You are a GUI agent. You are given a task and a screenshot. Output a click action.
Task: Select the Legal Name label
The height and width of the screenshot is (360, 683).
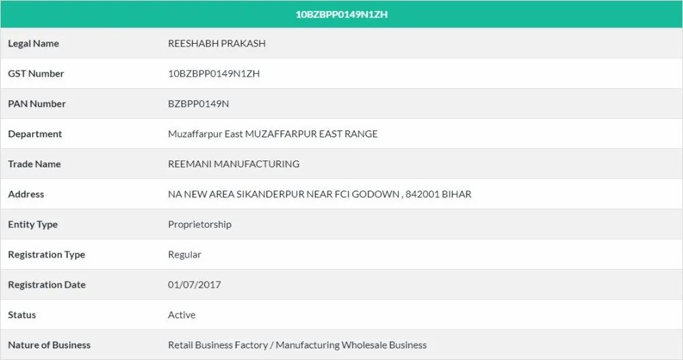pyautogui.click(x=33, y=44)
